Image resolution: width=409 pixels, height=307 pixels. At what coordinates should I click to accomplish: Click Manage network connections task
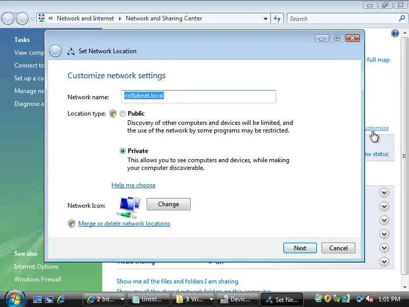(x=29, y=91)
